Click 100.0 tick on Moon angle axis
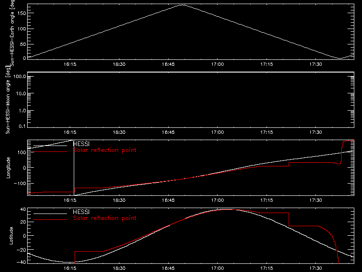The height and width of the screenshot is (272, 362). (19, 77)
